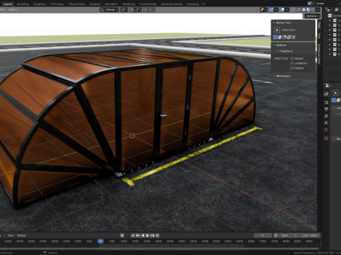Switch to the UV Editing workspace tab
341x255 pixels.
(57, 4)
